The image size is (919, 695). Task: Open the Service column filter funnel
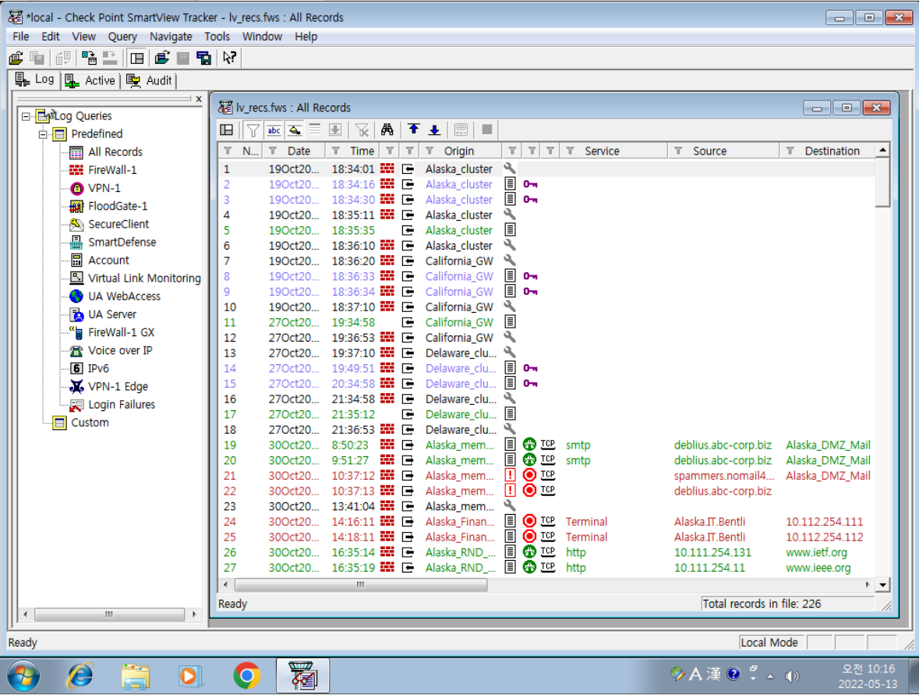[570, 151]
